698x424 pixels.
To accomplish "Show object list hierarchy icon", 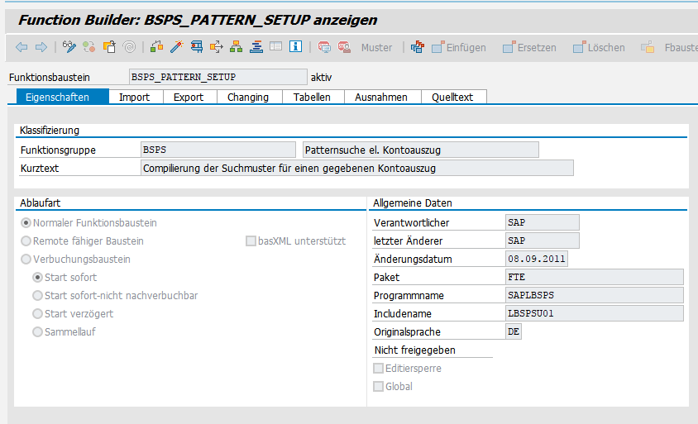I will pyautogui.click(x=237, y=47).
